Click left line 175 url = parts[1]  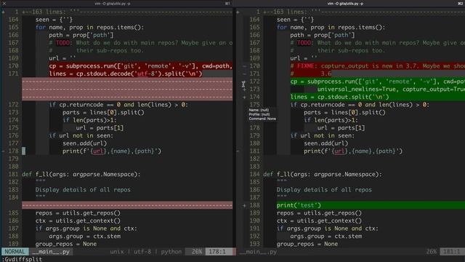(100, 128)
